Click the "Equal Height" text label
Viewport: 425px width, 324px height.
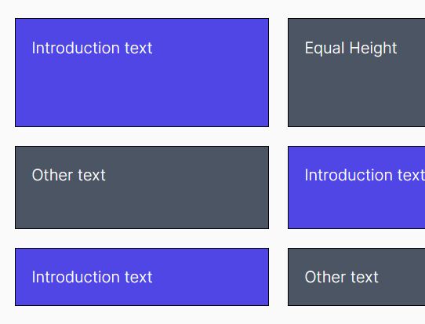351,49
